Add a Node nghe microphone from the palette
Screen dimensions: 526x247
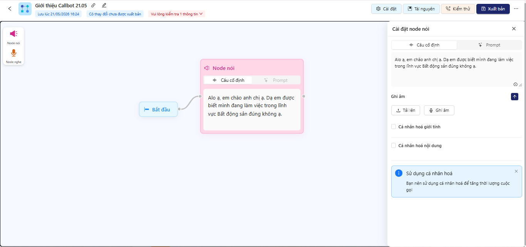coord(13,53)
